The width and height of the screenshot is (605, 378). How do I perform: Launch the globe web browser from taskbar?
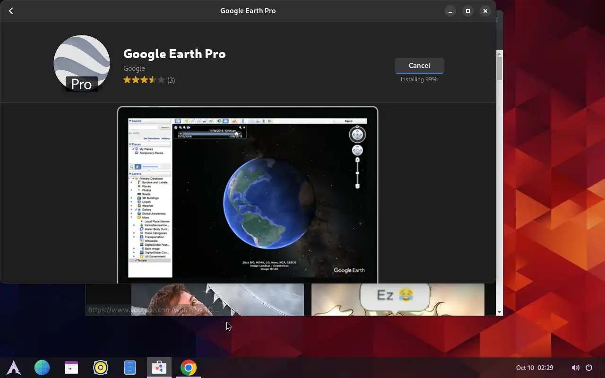pyautogui.click(x=42, y=368)
